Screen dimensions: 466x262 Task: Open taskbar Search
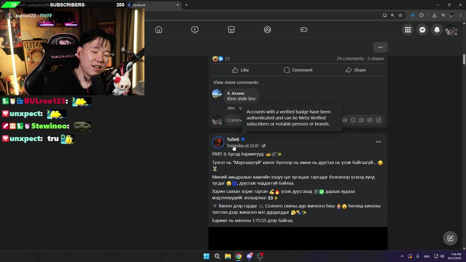[217, 256]
